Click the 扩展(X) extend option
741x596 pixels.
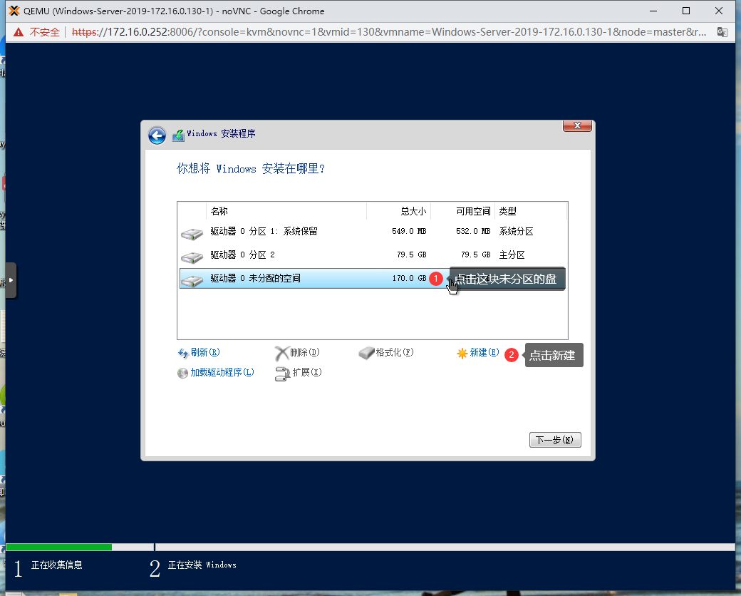coord(307,372)
